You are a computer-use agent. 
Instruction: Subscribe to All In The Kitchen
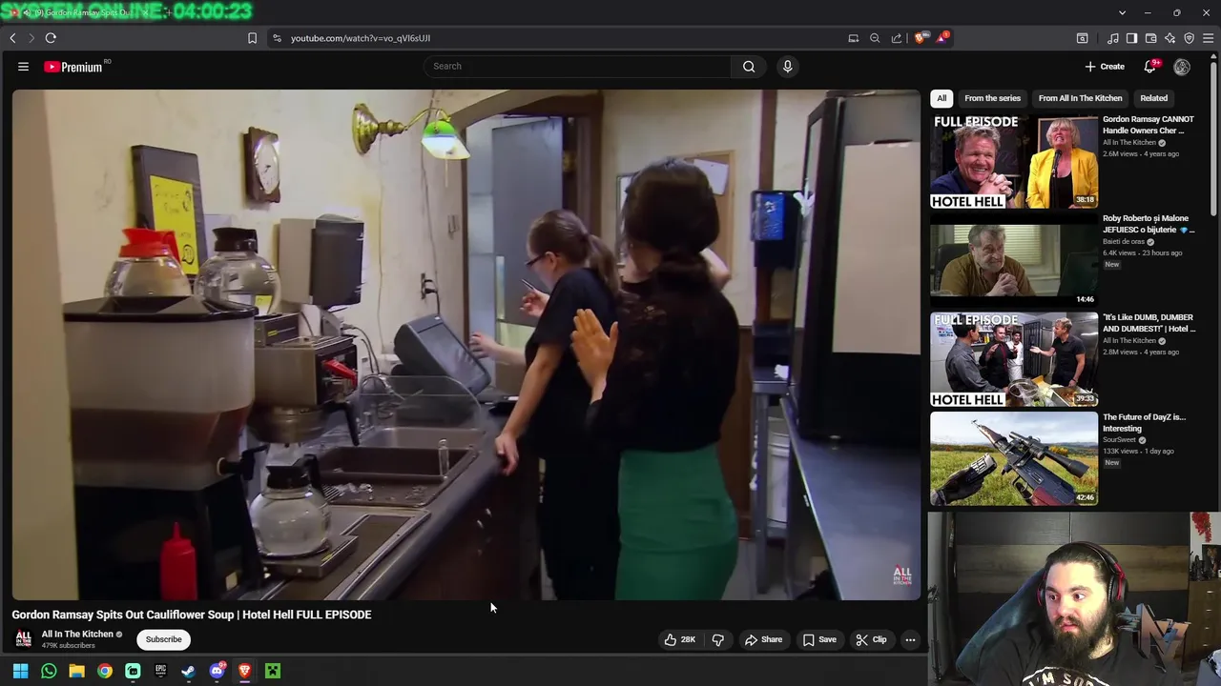pyautogui.click(x=163, y=639)
